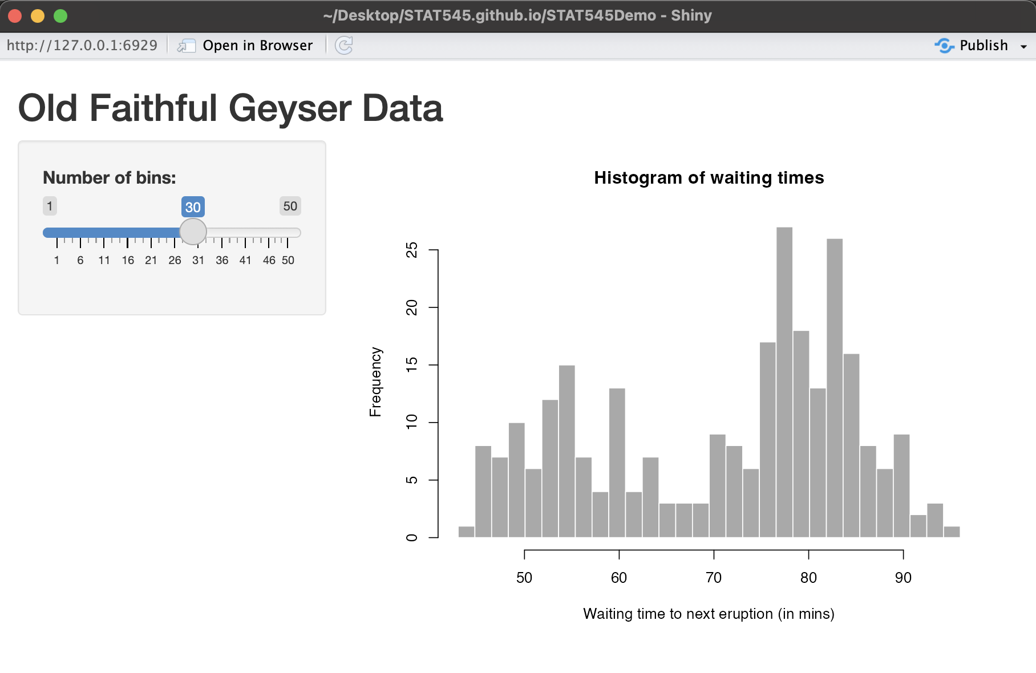Select the URL address field
Image resolution: width=1036 pixels, height=673 pixels.
pyautogui.click(x=83, y=44)
